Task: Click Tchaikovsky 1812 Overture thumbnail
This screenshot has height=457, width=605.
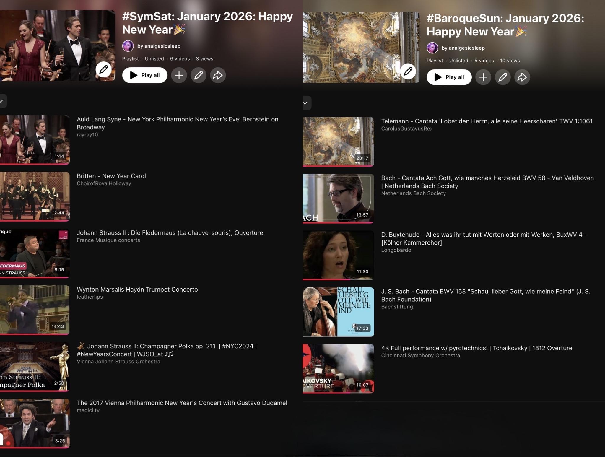Action: point(338,368)
